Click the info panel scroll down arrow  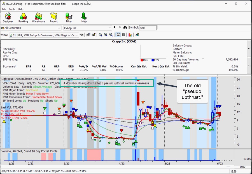[x=249, y=65]
